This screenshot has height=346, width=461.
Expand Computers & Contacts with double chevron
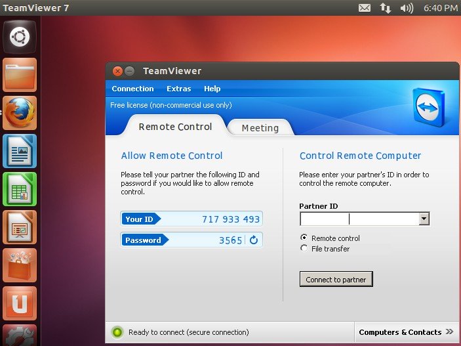pos(449,332)
